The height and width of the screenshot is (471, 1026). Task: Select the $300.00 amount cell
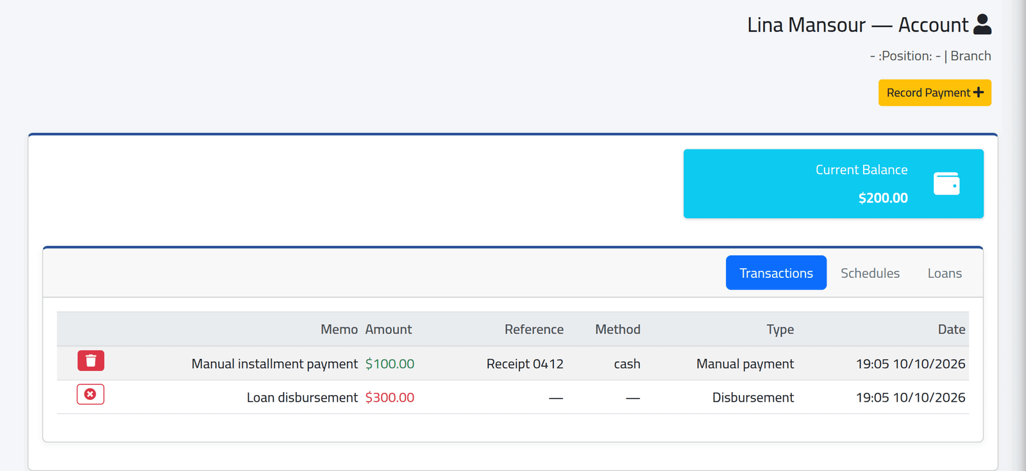pyautogui.click(x=390, y=397)
